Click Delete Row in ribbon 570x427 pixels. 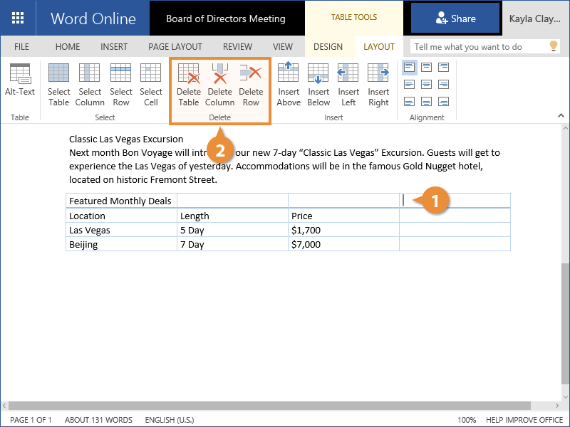point(251,85)
